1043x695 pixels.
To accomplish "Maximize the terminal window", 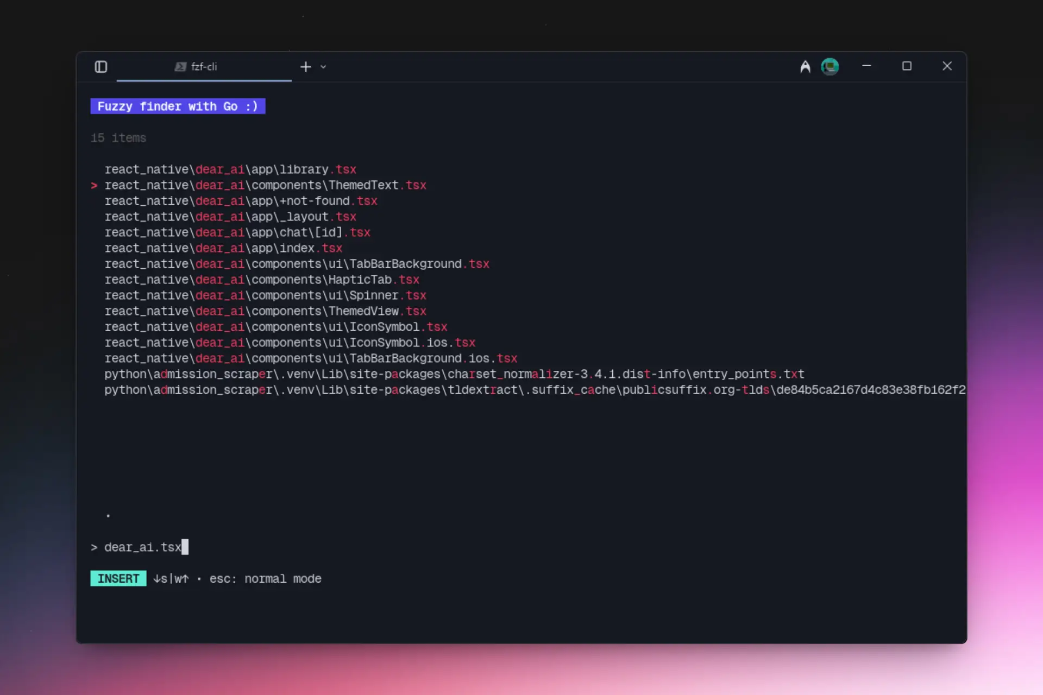I will (x=907, y=66).
